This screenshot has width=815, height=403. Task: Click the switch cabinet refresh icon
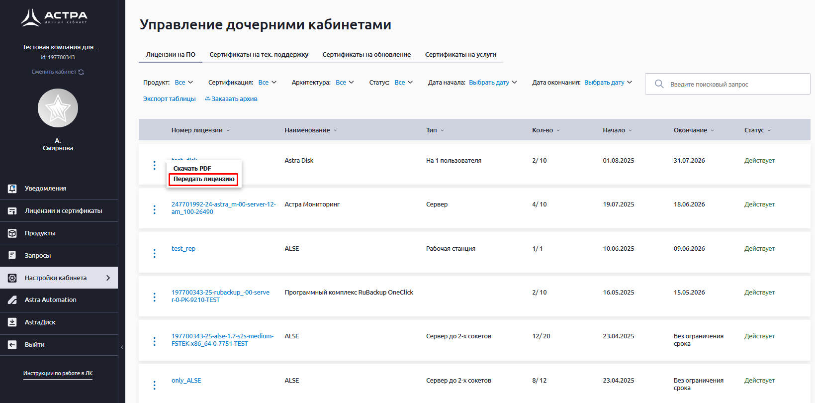81,72
